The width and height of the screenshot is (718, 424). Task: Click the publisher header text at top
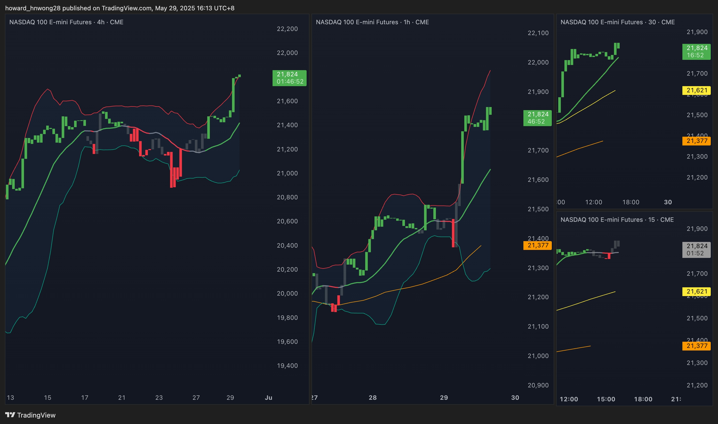[120, 8]
